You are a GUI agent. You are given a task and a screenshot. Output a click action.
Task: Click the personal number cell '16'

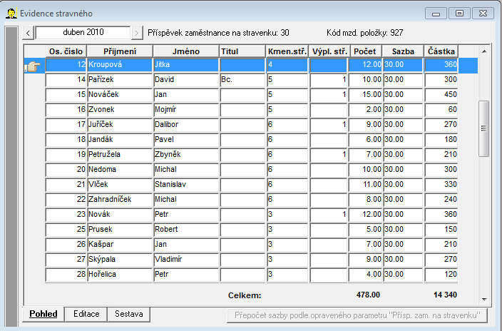[x=66, y=110]
